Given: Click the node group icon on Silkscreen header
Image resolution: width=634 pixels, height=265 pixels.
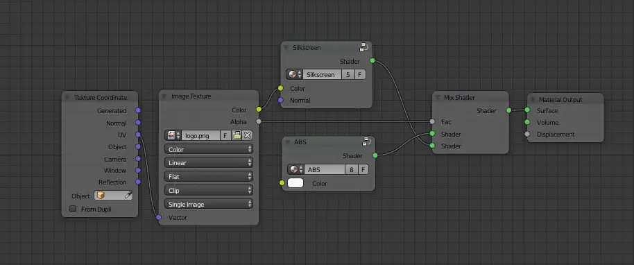Looking at the screenshot, I should pos(363,47).
